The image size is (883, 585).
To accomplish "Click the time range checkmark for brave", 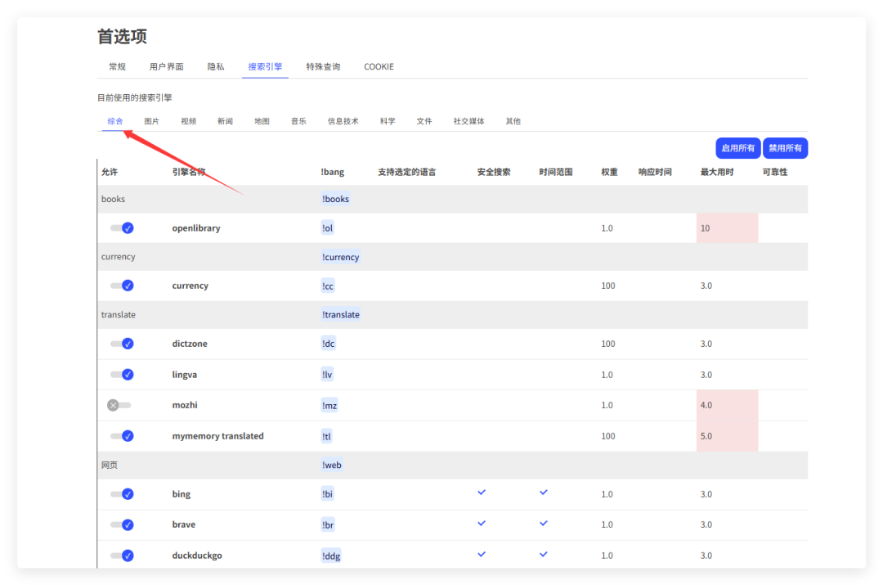I will tap(543, 524).
